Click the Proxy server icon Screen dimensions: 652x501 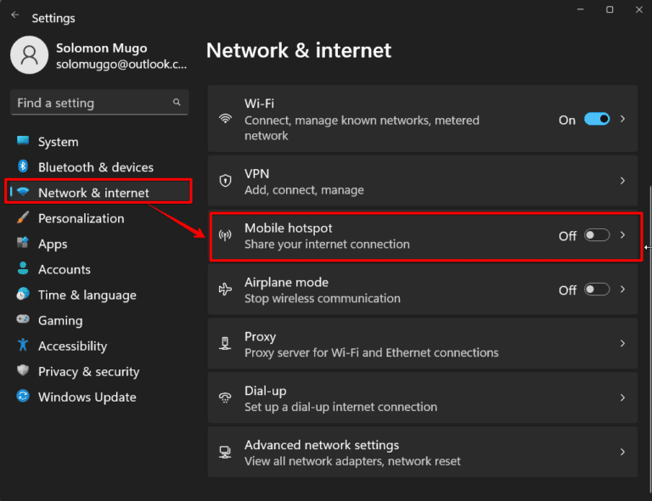click(225, 344)
